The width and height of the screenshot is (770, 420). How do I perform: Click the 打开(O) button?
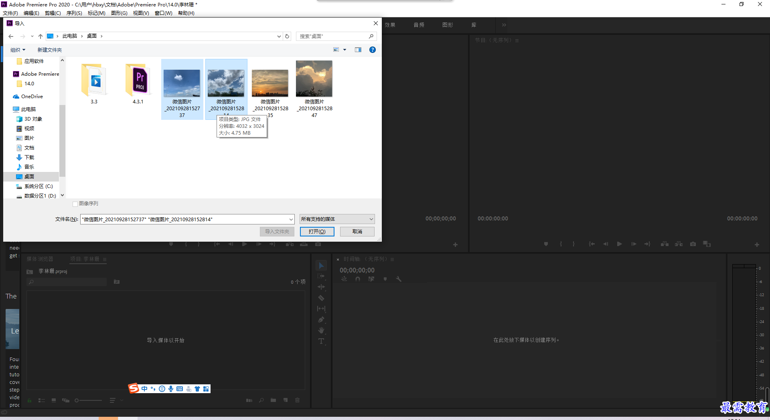317,232
